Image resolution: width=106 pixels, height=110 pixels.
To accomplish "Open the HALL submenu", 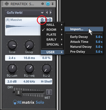I will pos(52,25).
